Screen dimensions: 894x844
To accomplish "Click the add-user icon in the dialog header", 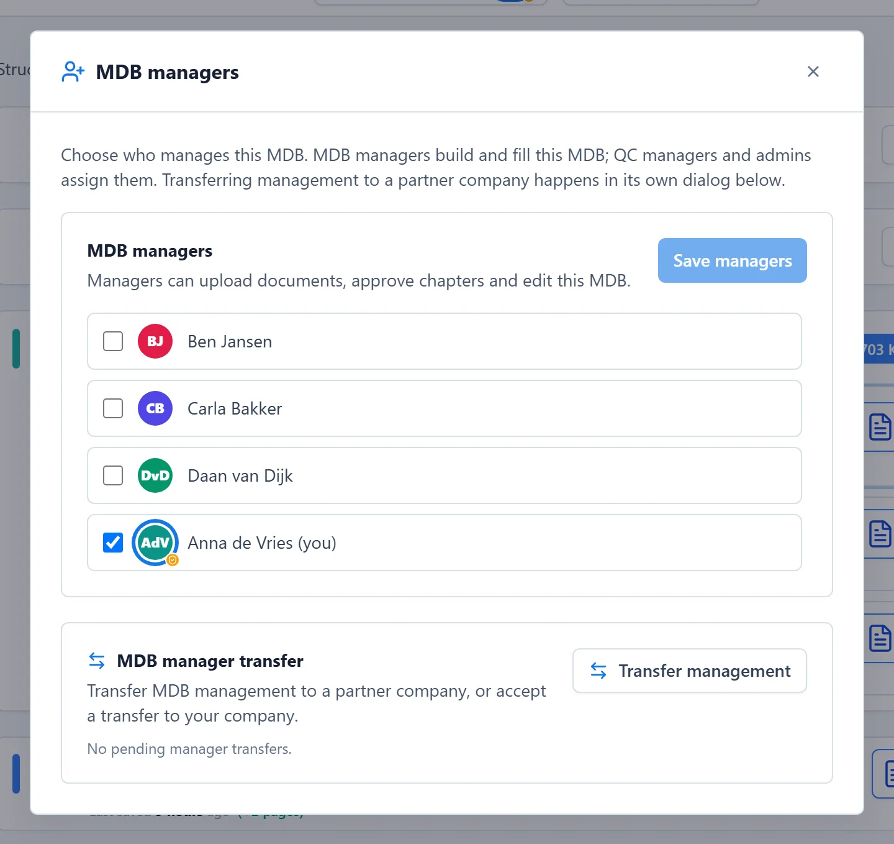I will [x=73, y=71].
